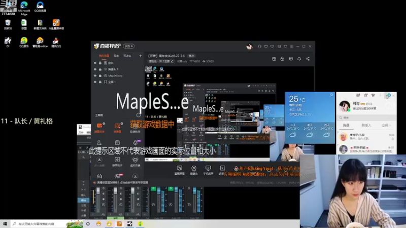406x228 pixels.
Task: Click the 直播弹幕 icon in the bottom bar
Action: [x=180, y=170]
